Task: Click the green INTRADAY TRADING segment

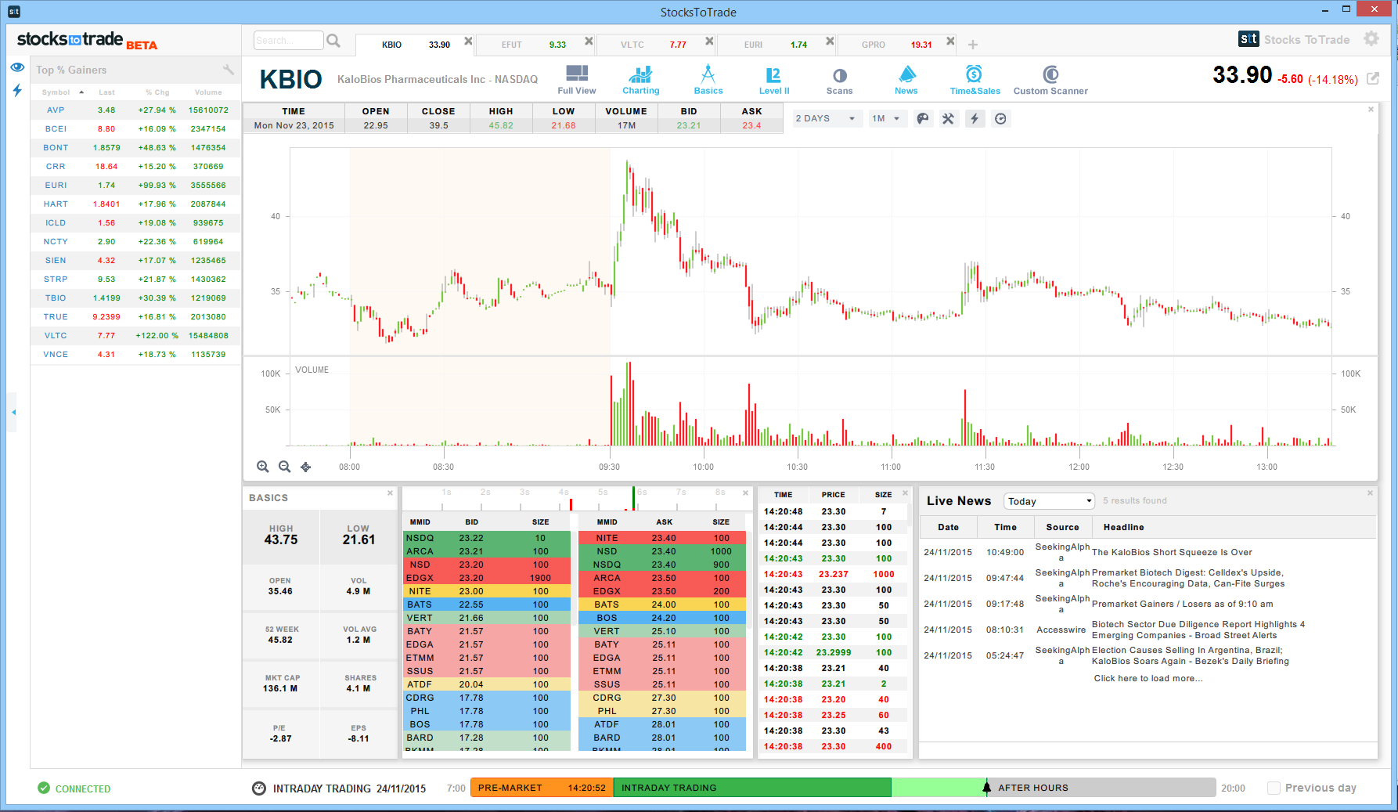Action: 752,788
